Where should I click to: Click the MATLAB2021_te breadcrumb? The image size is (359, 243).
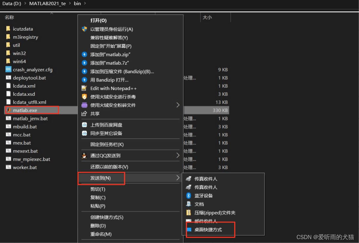[47, 3]
